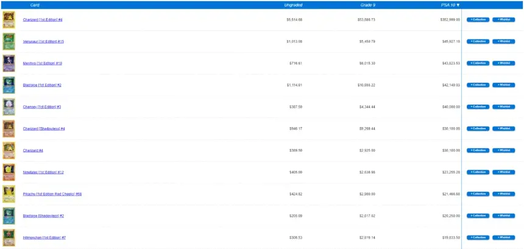
Task: Select the $352,999.00 PSA 10 price
Action: [x=450, y=19]
